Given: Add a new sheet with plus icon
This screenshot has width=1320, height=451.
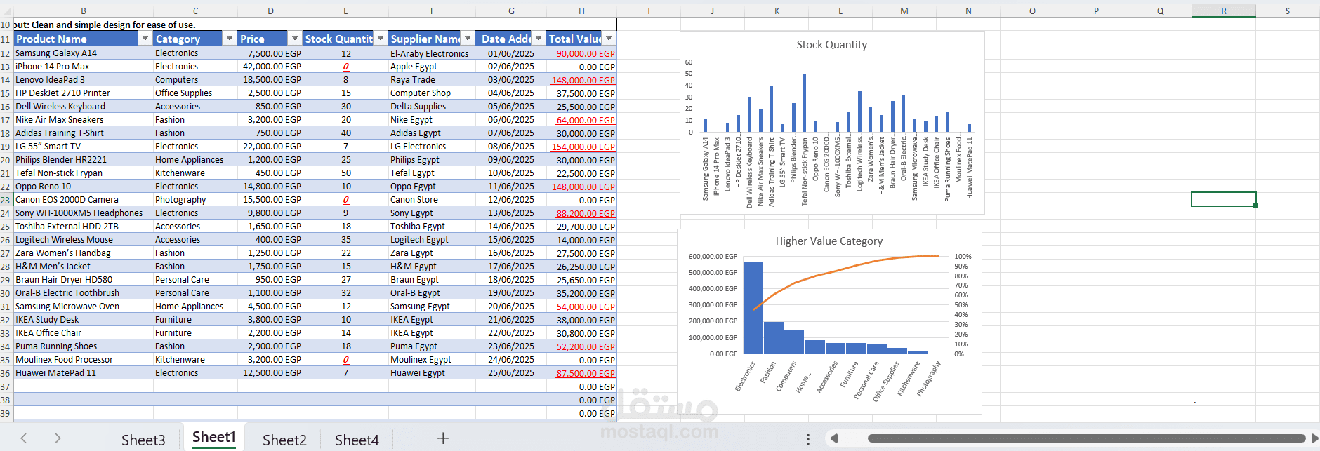Looking at the screenshot, I should tap(443, 438).
